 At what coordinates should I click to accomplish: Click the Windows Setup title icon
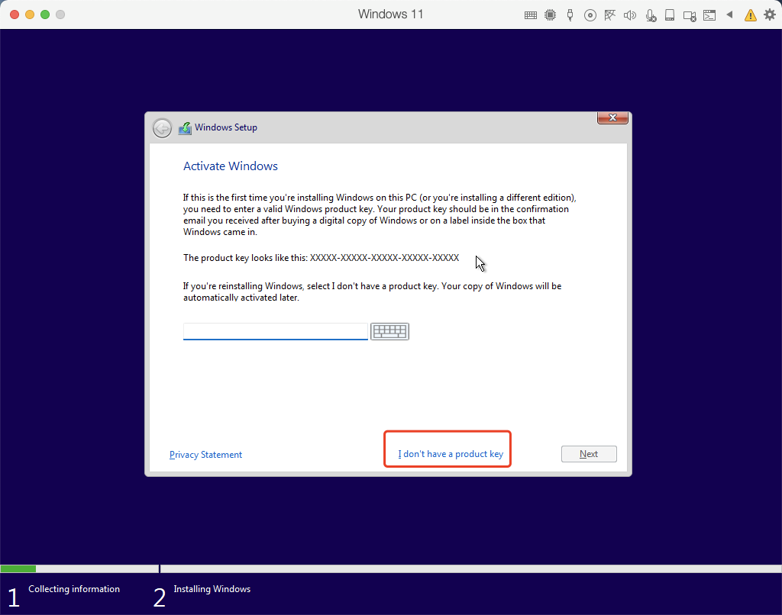(185, 128)
